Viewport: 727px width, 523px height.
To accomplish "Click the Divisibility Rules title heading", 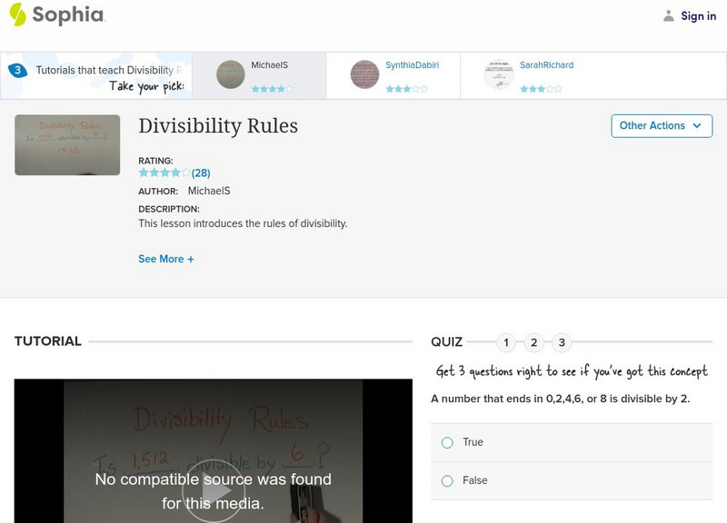I will point(218,126).
